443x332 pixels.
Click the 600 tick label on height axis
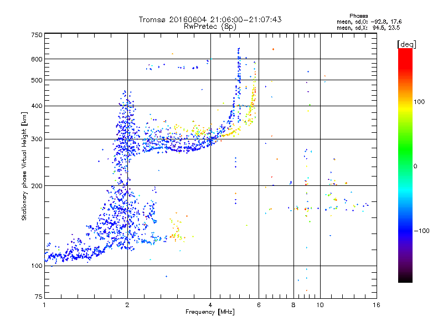[37, 59]
